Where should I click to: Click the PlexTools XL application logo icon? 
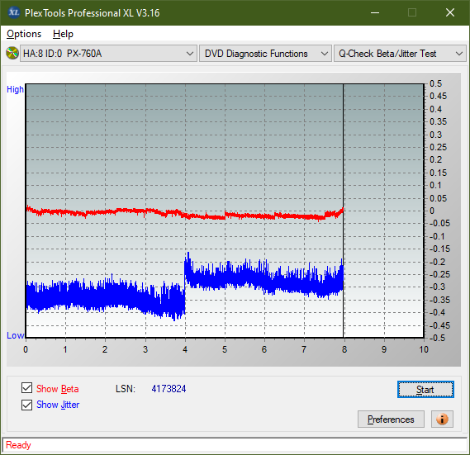click(x=13, y=12)
